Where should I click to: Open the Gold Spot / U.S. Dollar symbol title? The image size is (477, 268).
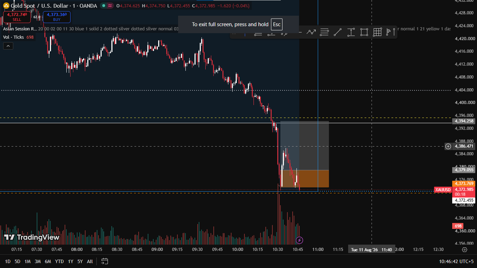[54, 6]
